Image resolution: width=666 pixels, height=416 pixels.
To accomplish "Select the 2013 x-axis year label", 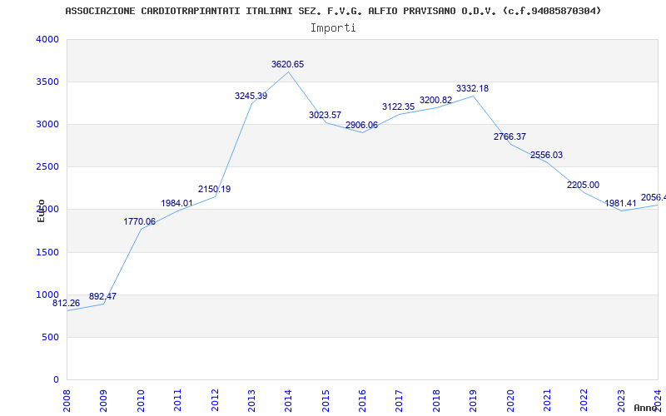I will (x=251, y=400).
